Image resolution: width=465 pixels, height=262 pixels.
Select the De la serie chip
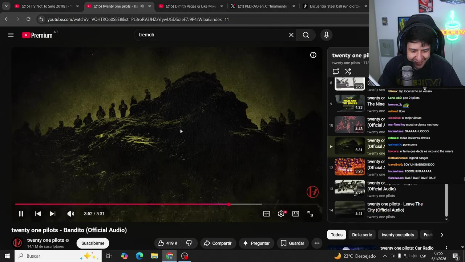(x=362, y=235)
